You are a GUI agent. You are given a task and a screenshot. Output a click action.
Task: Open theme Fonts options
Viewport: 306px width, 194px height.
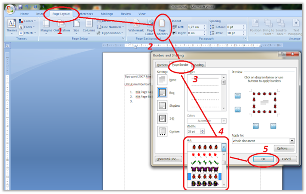(x=27, y=27)
